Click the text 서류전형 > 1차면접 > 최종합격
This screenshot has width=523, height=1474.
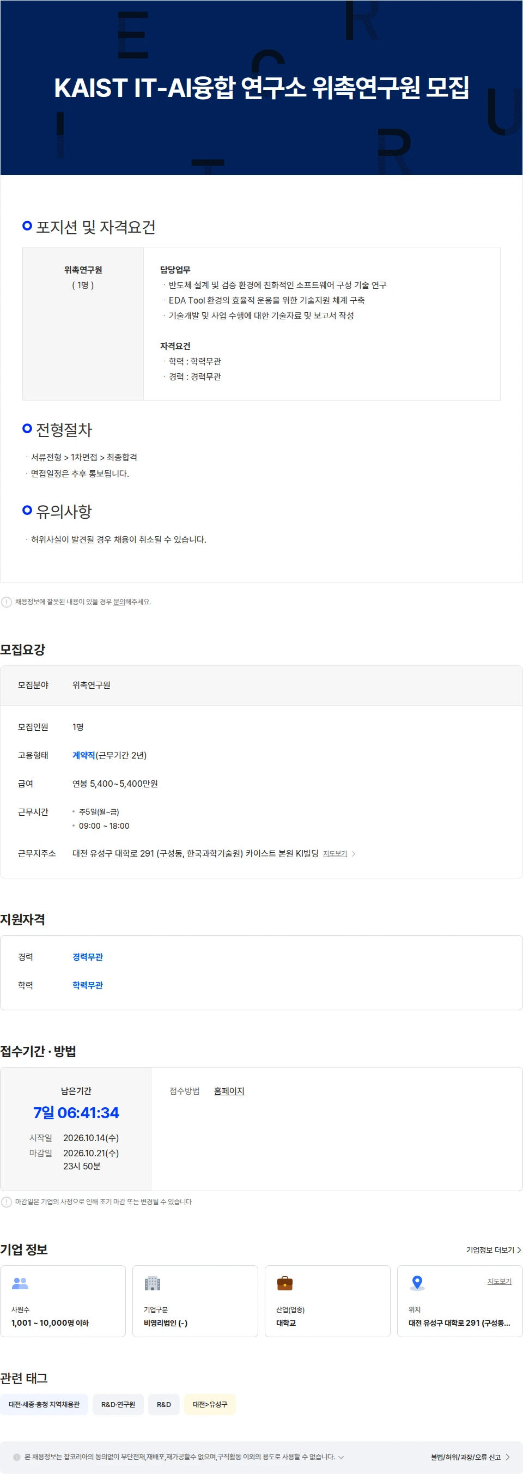(84, 457)
